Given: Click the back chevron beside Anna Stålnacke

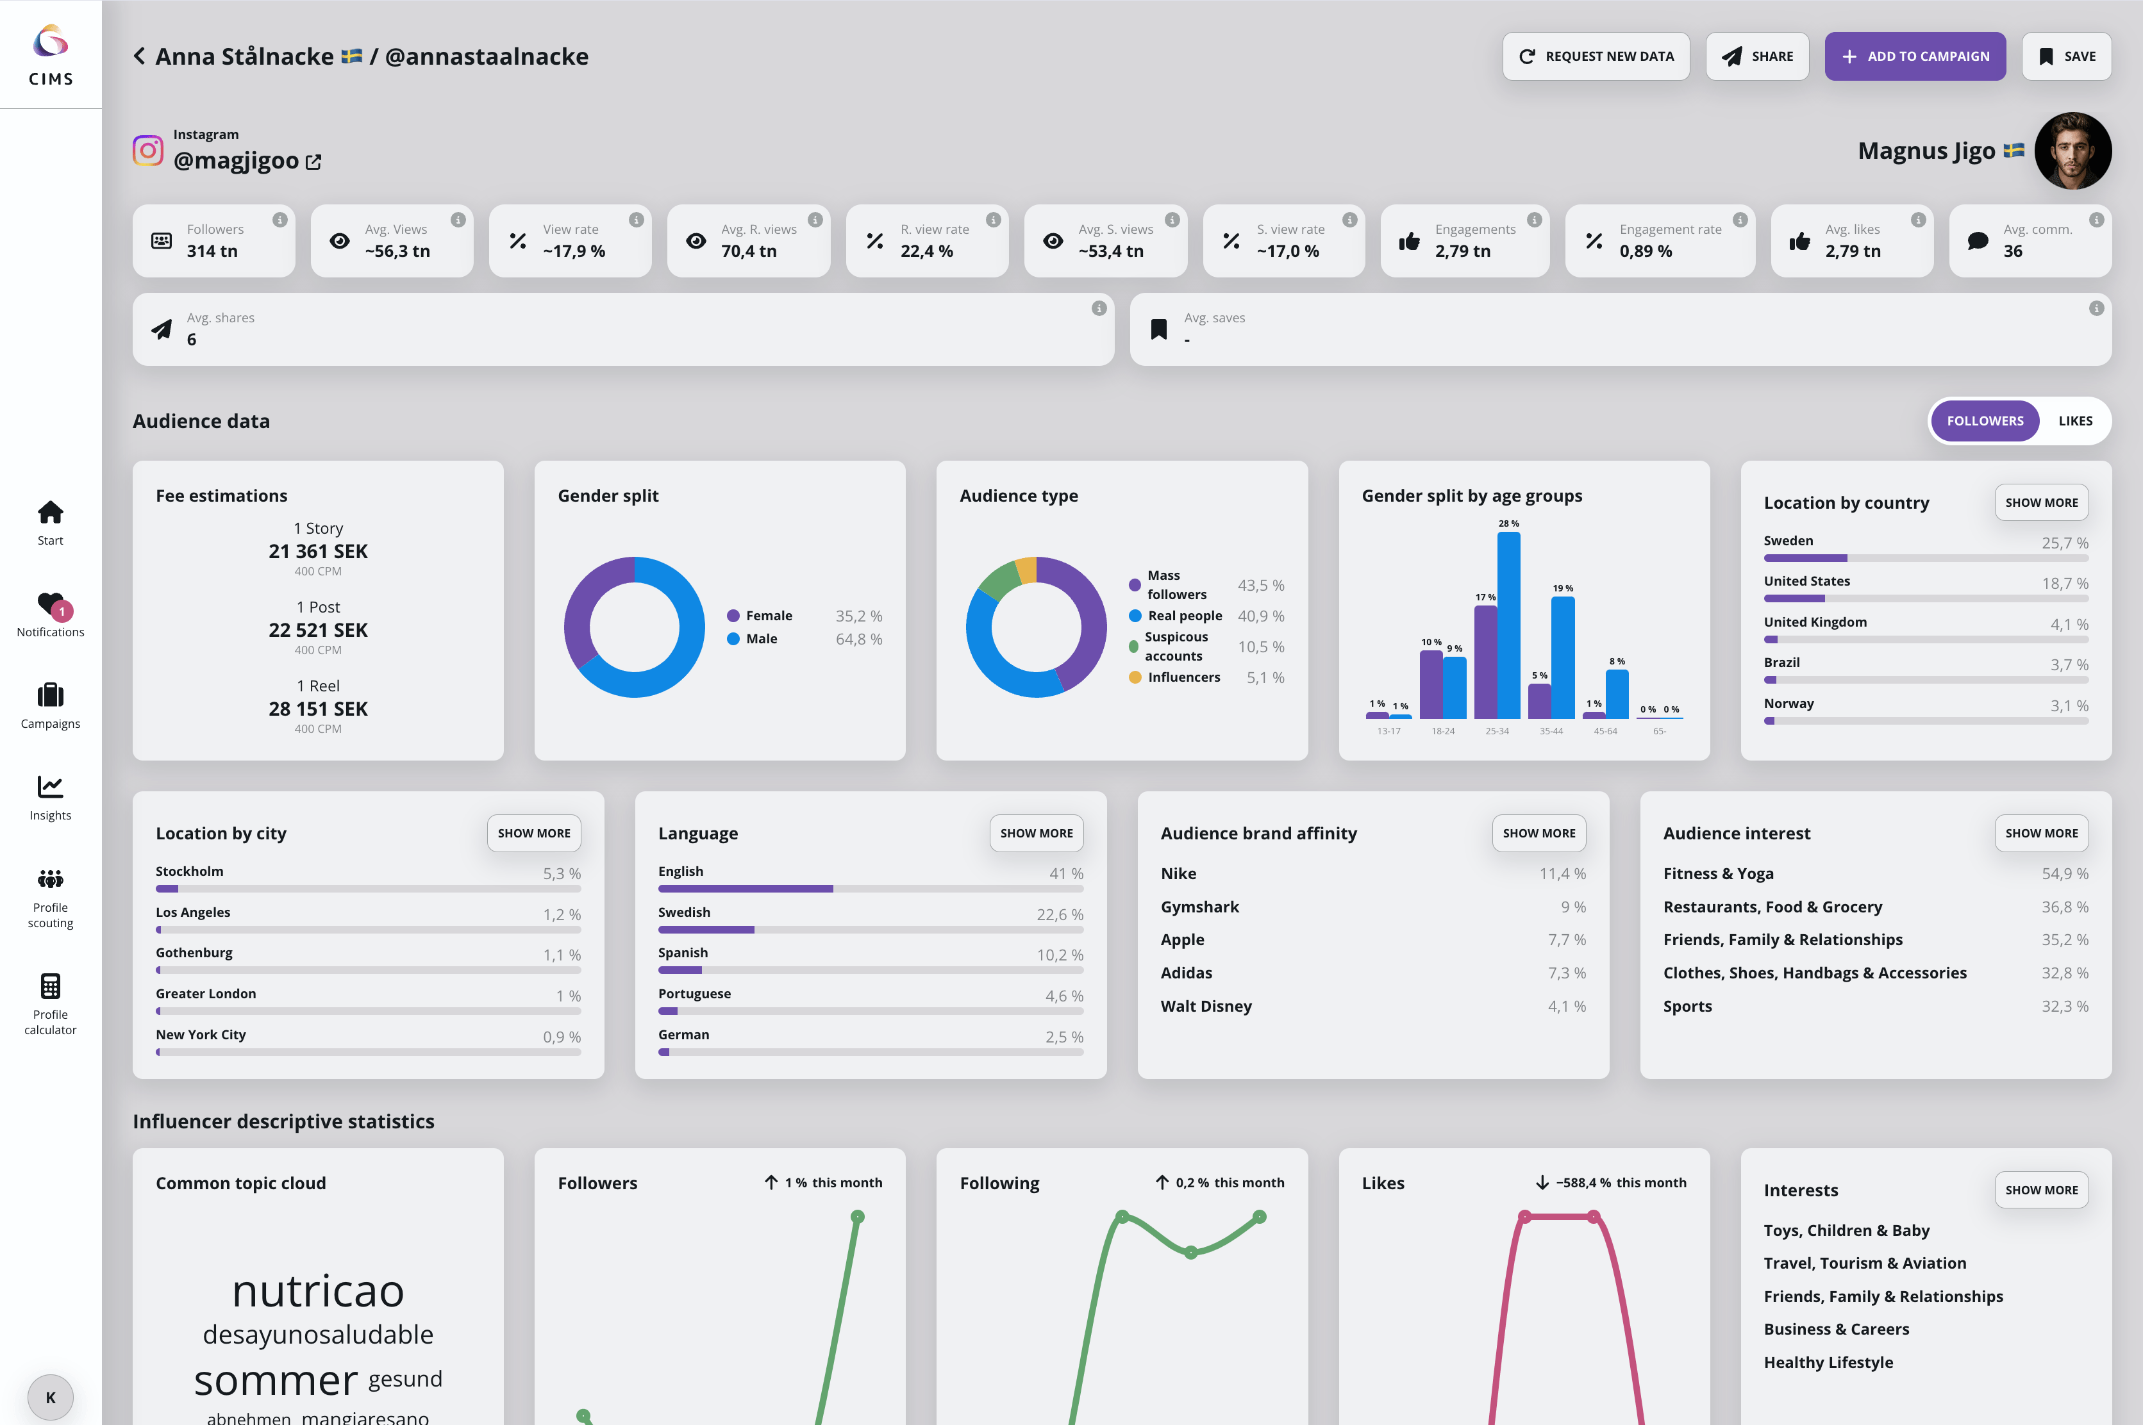Looking at the screenshot, I should coord(139,56).
